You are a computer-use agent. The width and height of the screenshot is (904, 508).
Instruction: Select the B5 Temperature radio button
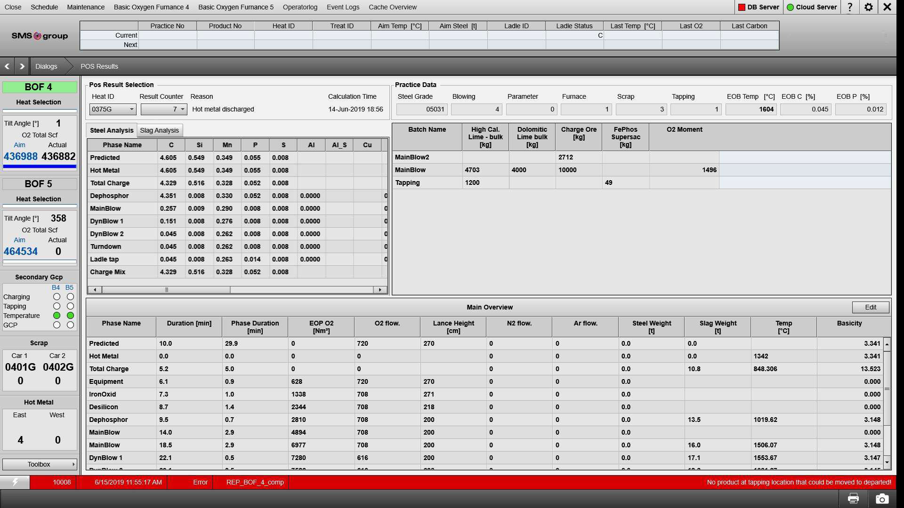tap(70, 316)
